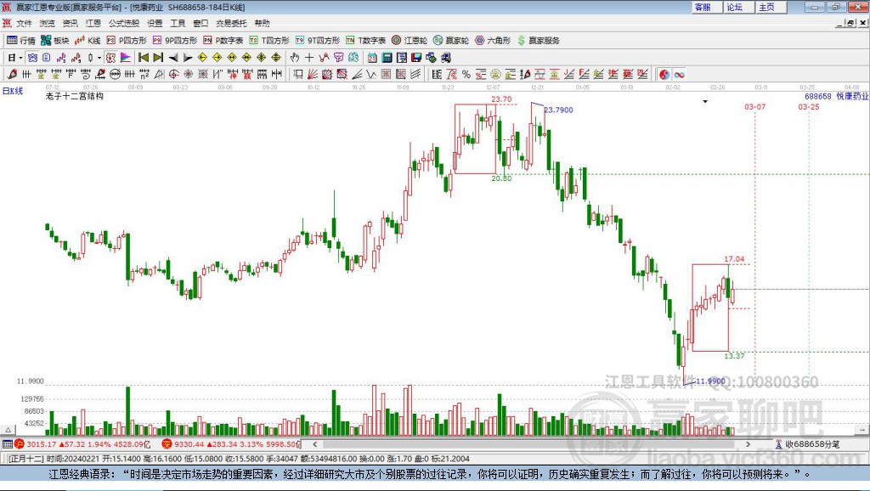Jump to last bar icon
The width and height of the screenshot is (870, 491).
coord(158,58)
